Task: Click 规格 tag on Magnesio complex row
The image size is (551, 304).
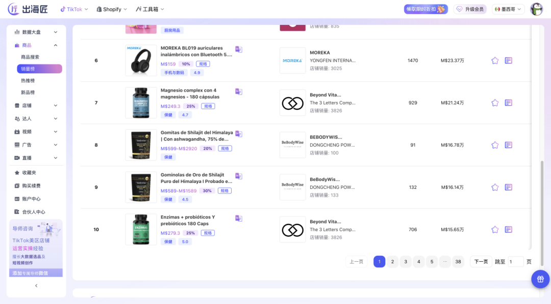Action: pos(208,106)
